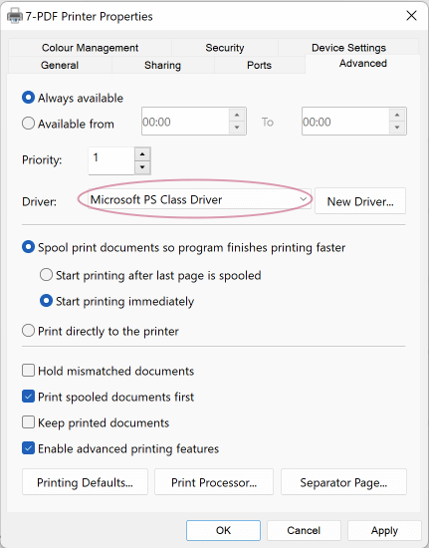Viewport: 429px width, 548px height.
Task: Click the New Driver... button
Action: pyautogui.click(x=360, y=201)
